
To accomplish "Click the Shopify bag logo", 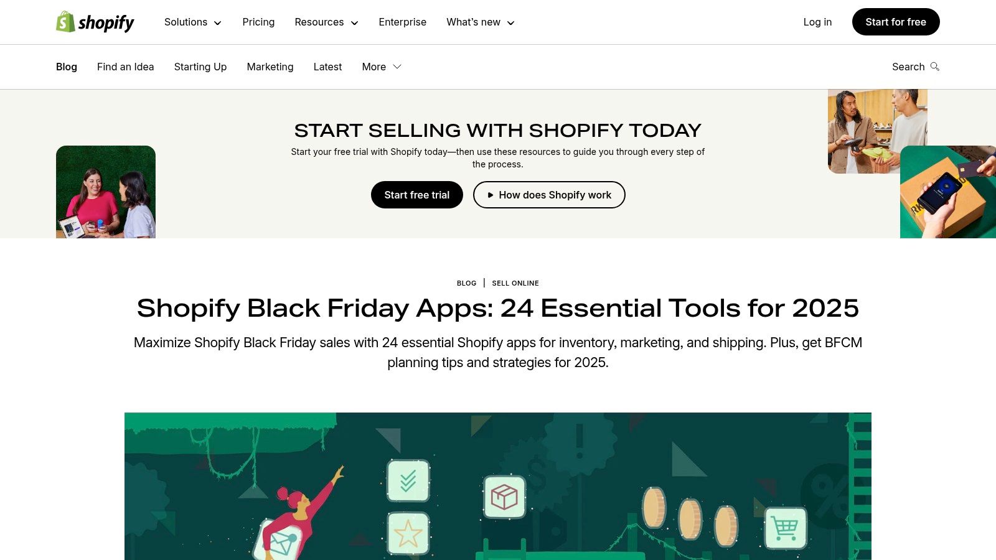I will point(65,22).
